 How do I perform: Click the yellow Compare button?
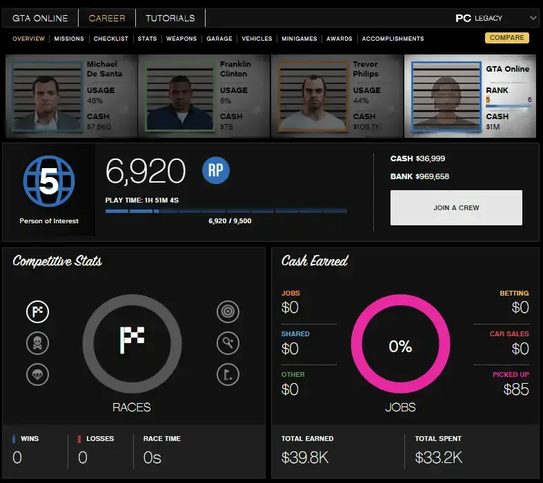(x=506, y=38)
